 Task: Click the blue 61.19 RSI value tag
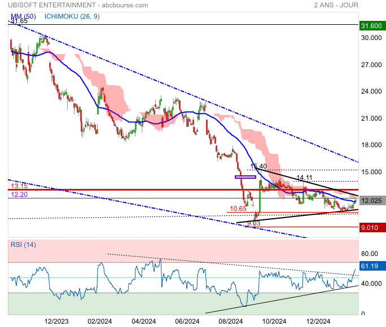[x=372, y=266]
